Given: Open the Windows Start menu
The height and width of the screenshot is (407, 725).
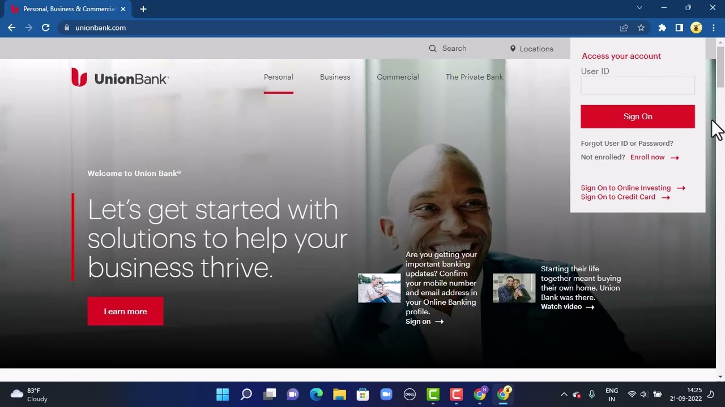Looking at the screenshot, I should [x=223, y=395].
